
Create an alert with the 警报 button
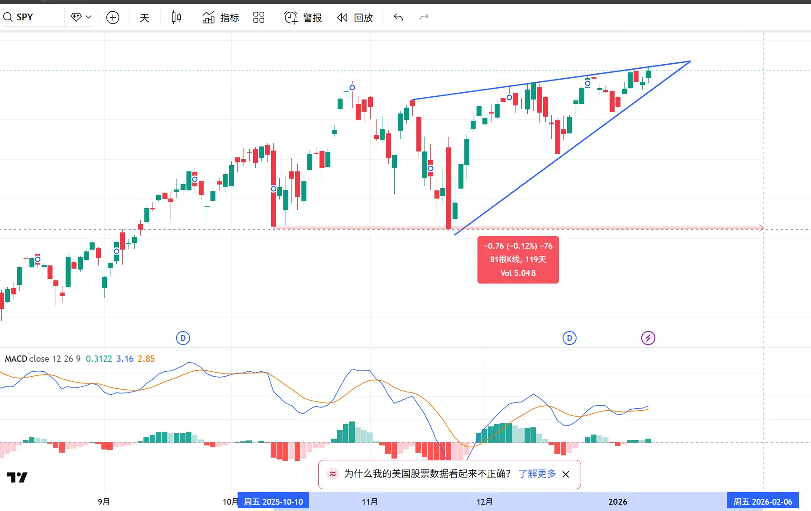point(303,18)
